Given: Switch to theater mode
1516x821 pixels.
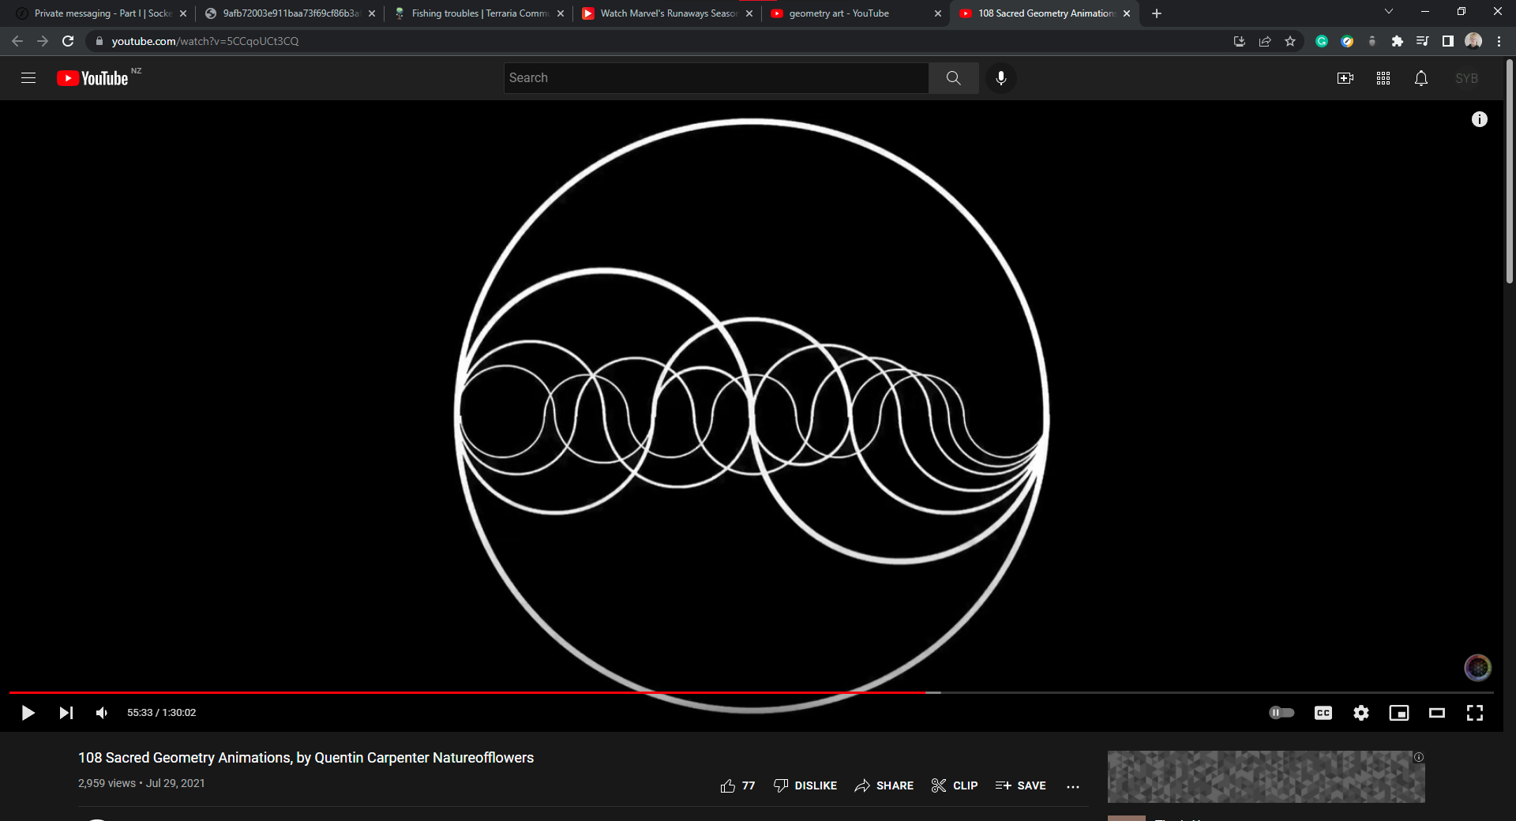Looking at the screenshot, I should pyautogui.click(x=1436, y=713).
